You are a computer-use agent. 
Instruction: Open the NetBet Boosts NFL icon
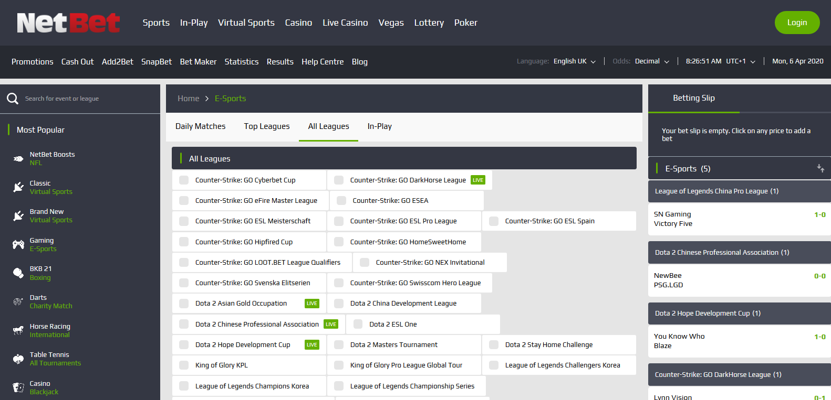pos(18,158)
